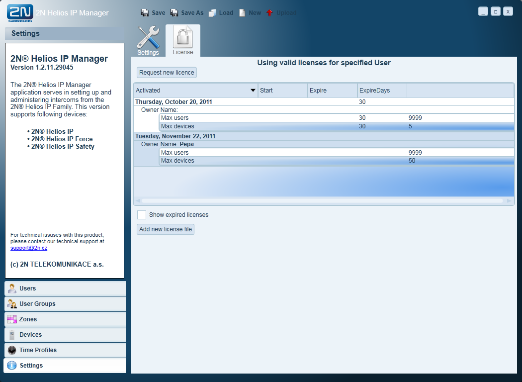The height and width of the screenshot is (382, 522).
Task: Select Max users row with value 30 9999
Action: [x=337, y=118]
